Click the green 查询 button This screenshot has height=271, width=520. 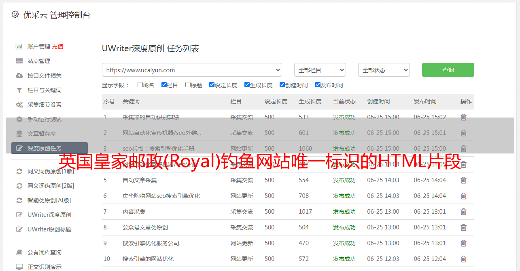tap(448, 70)
